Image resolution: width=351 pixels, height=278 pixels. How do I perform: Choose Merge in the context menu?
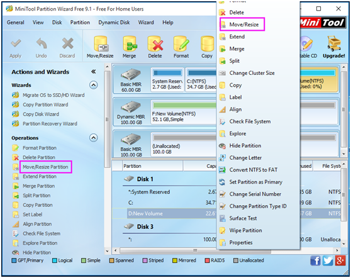[259, 49]
